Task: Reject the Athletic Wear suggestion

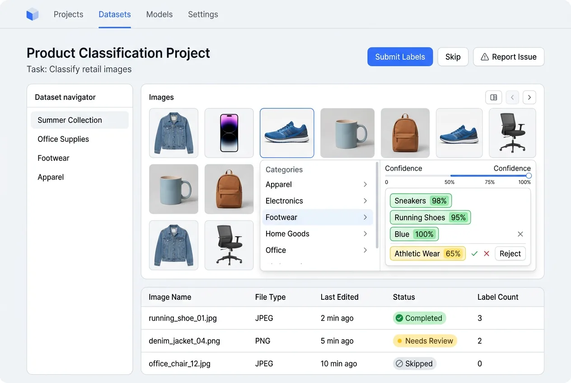Action: (510, 253)
